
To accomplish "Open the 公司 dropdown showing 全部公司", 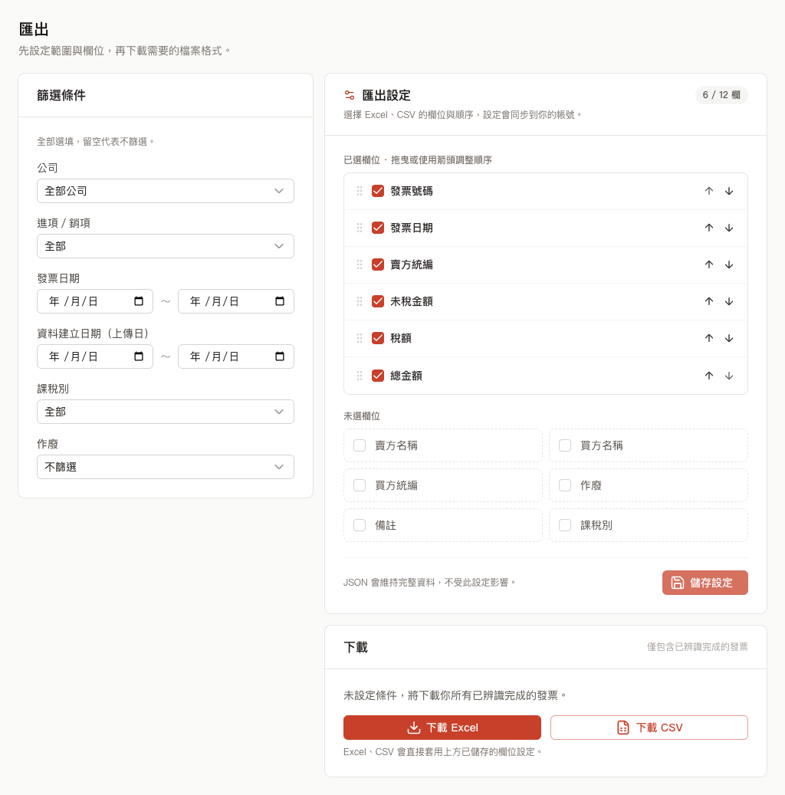I will pyautogui.click(x=166, y=191).
